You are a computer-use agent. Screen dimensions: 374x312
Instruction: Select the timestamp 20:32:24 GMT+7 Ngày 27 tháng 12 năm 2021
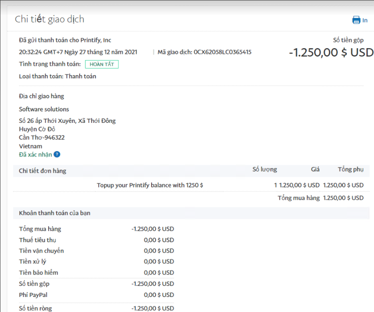tap(78, 52)
